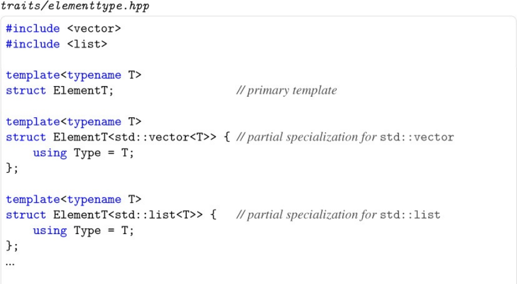
Task: Click the template line above "struct ElementT;"
Action: (74, 75)
